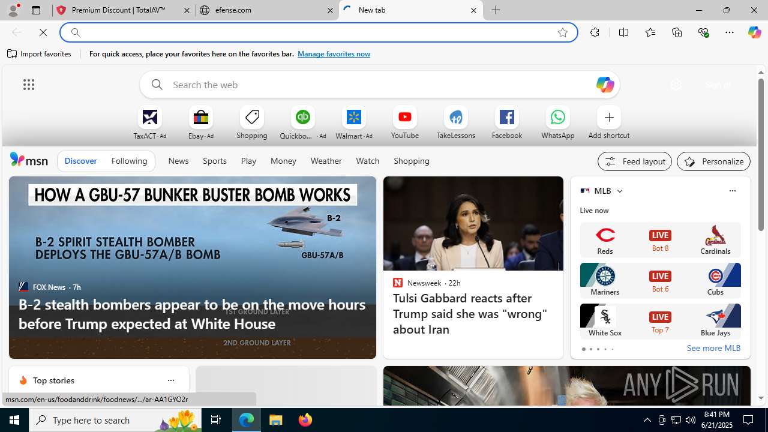
Task: Open the Money section
Action: pos(283,161)
